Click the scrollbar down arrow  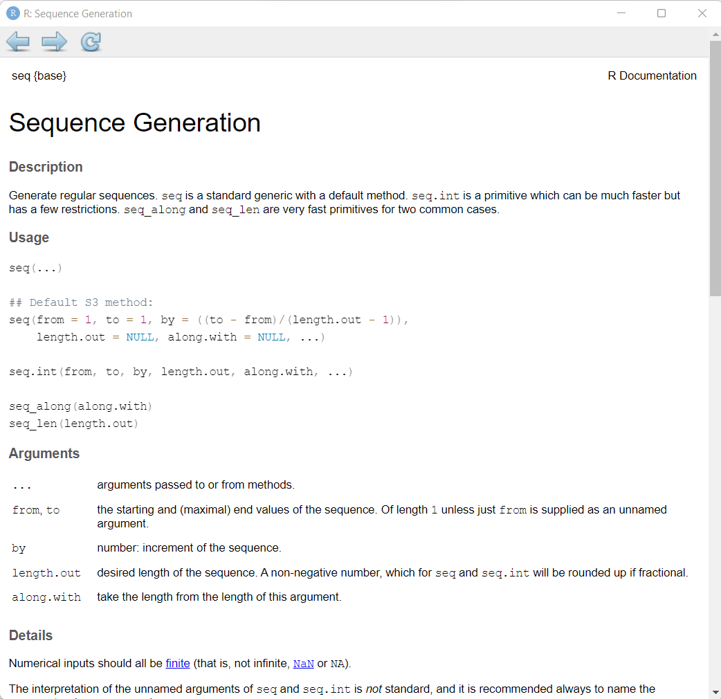point(715,691)
